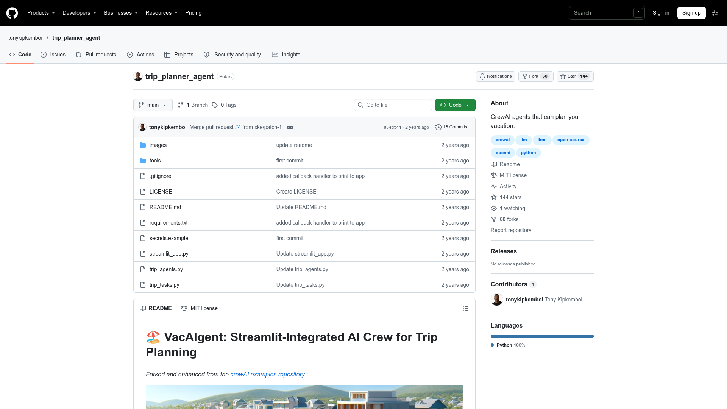Screen dimensions: 727x409
Task: View 60 forks in About
Action: pyautogui.click(x=505, y=219)
